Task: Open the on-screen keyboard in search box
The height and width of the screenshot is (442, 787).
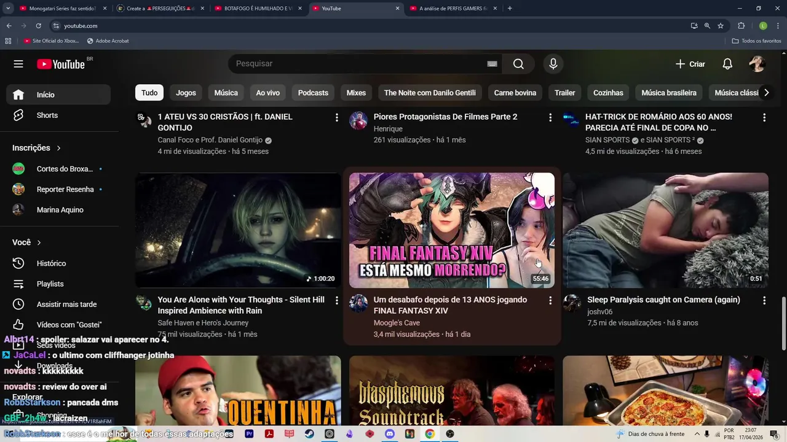Action: pos(492,64)
